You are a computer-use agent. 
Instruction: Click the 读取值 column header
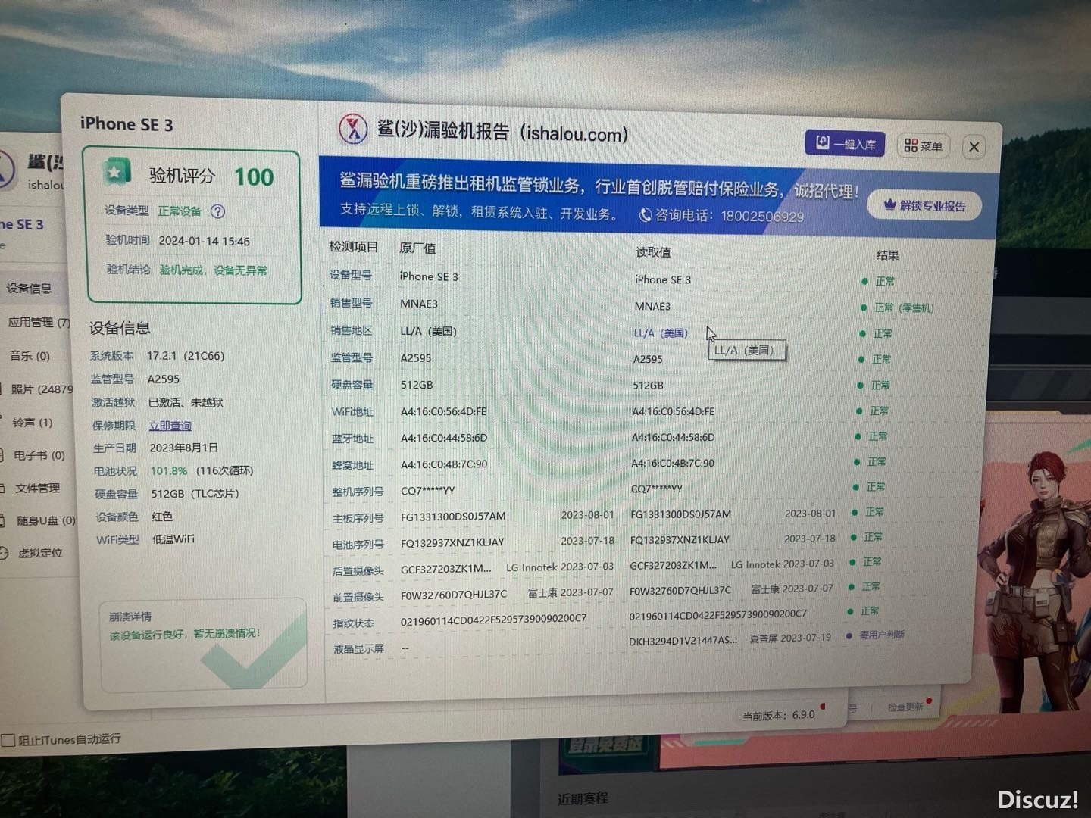pyautogui.click(x=653, y=252)
